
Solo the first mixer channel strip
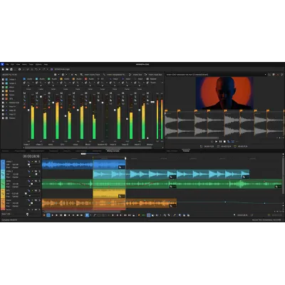pyautogui.click(x=24, y=97)
